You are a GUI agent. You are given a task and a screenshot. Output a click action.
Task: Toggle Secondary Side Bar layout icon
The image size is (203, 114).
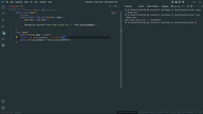point(180,2)
